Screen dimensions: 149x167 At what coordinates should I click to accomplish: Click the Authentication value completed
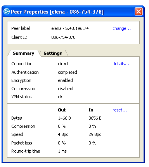68,72
